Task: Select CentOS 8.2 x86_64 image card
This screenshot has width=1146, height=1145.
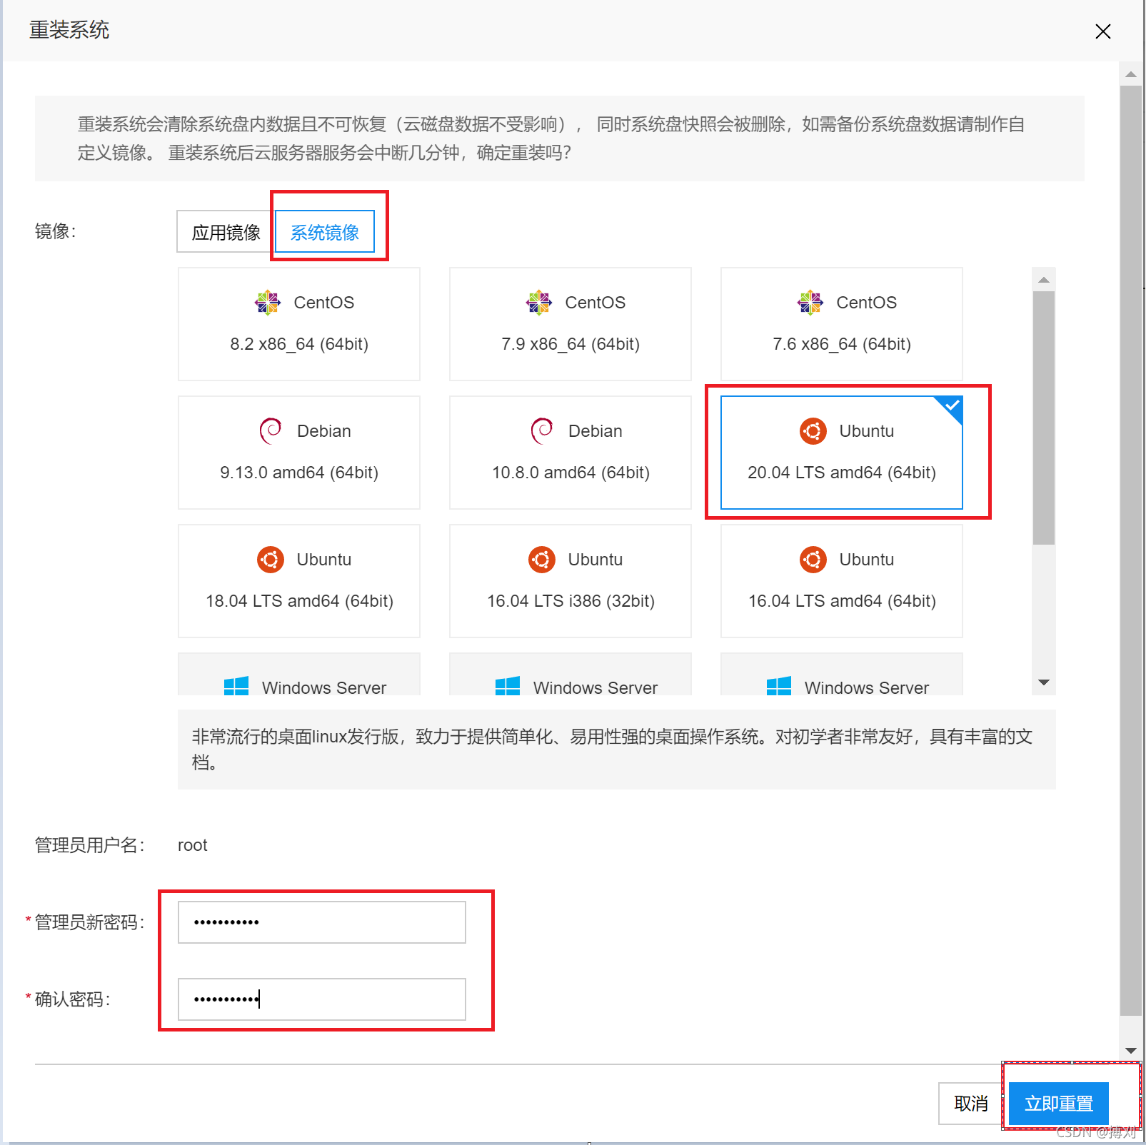Action: [x=299, y=324]
